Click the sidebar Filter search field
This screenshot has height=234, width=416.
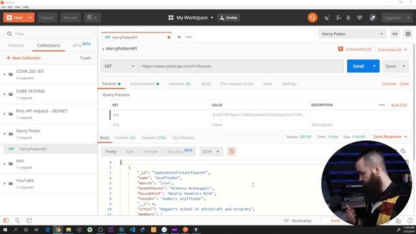pos(49,34)
